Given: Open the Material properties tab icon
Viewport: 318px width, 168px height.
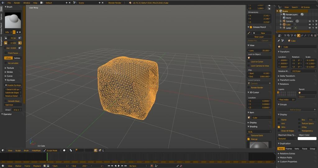Looking at the screenshot, I should [x=312, y=35].
